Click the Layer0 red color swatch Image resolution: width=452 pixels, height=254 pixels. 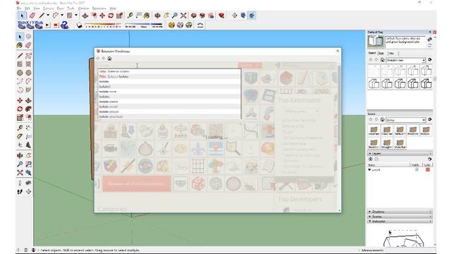coord(428,169)
